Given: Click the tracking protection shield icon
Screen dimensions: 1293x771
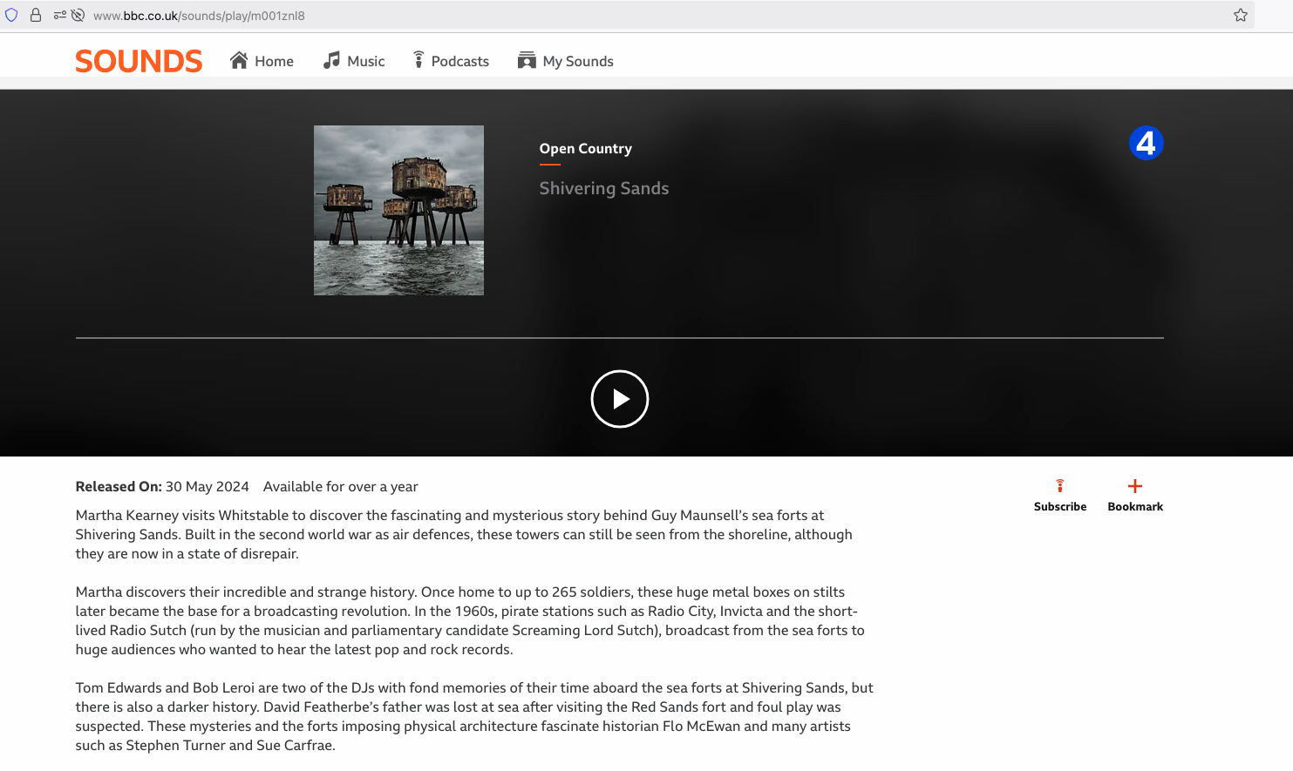Looking at the screenshot, I should tap(11, 15).
